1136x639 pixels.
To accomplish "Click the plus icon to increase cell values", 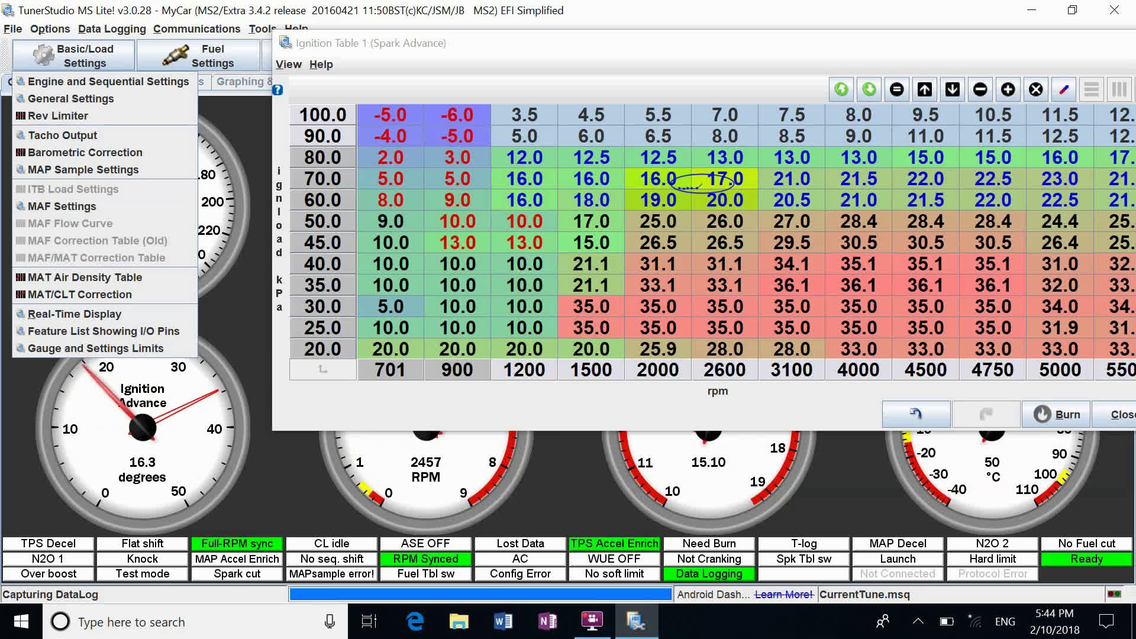I will [x=1008, y=89].
